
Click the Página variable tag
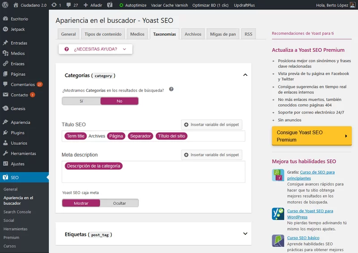(116, 136)
